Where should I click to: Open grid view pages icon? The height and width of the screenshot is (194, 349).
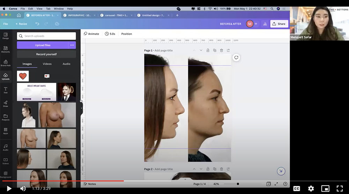click(268, 184)
